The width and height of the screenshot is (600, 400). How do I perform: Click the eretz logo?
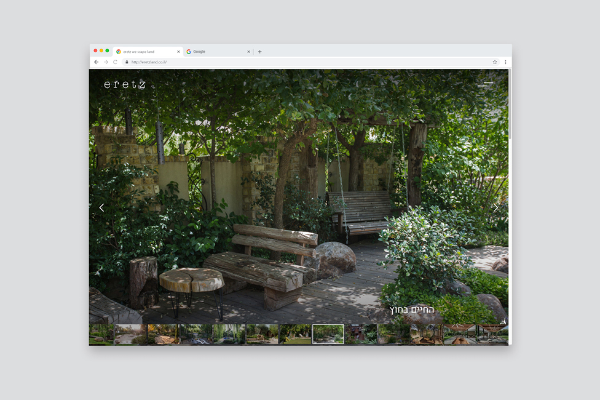pos(125,84)
